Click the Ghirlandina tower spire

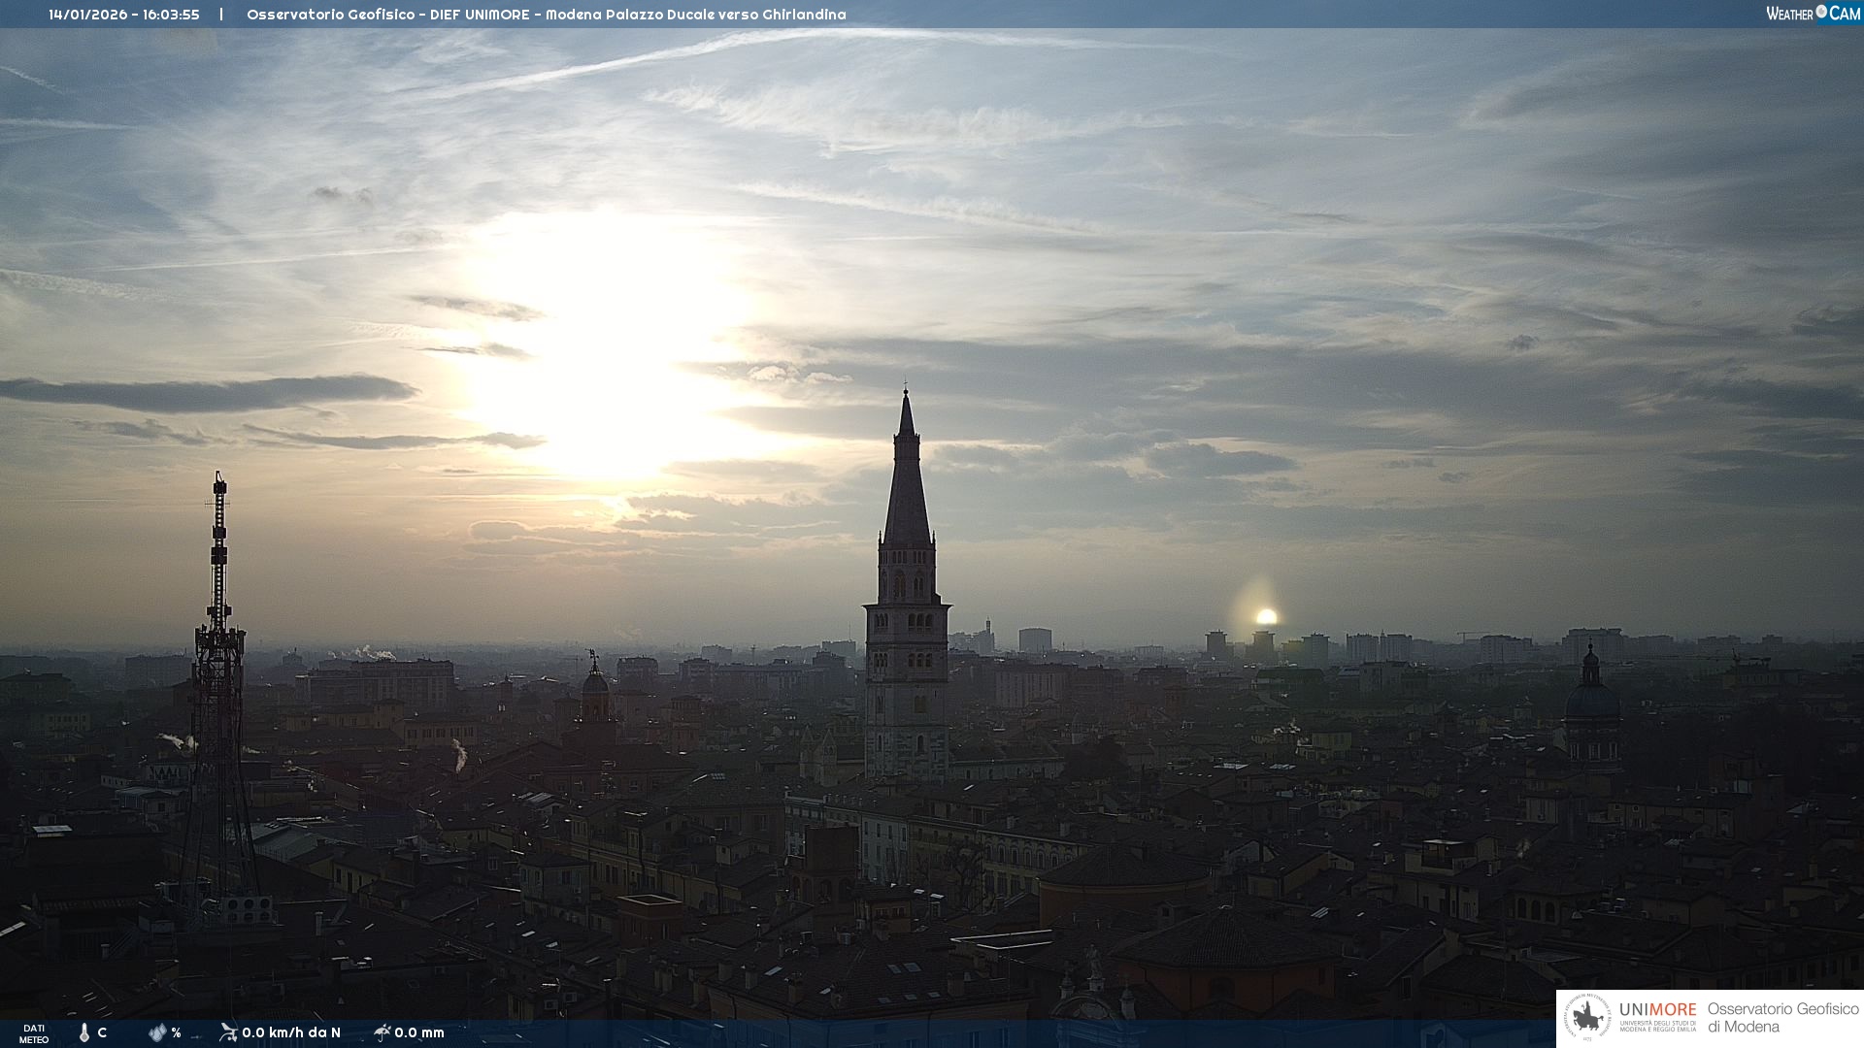point(907,475)
